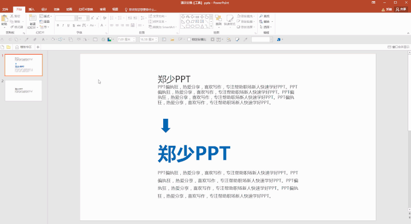Decrease font size with smaller A

97,18
